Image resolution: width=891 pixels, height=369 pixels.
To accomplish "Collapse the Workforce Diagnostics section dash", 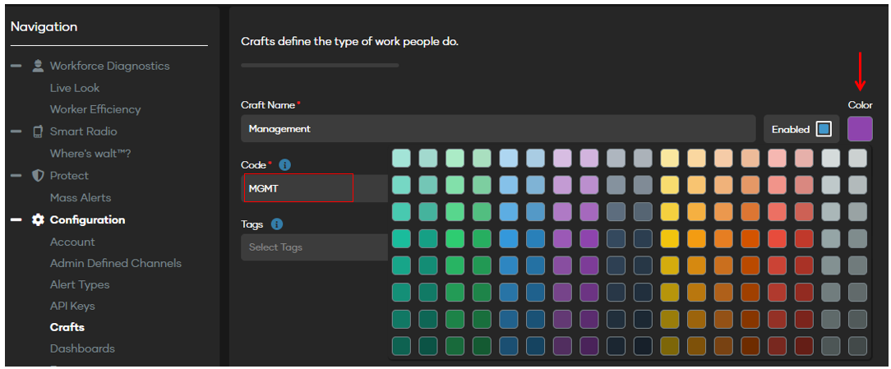I will 16,66.
